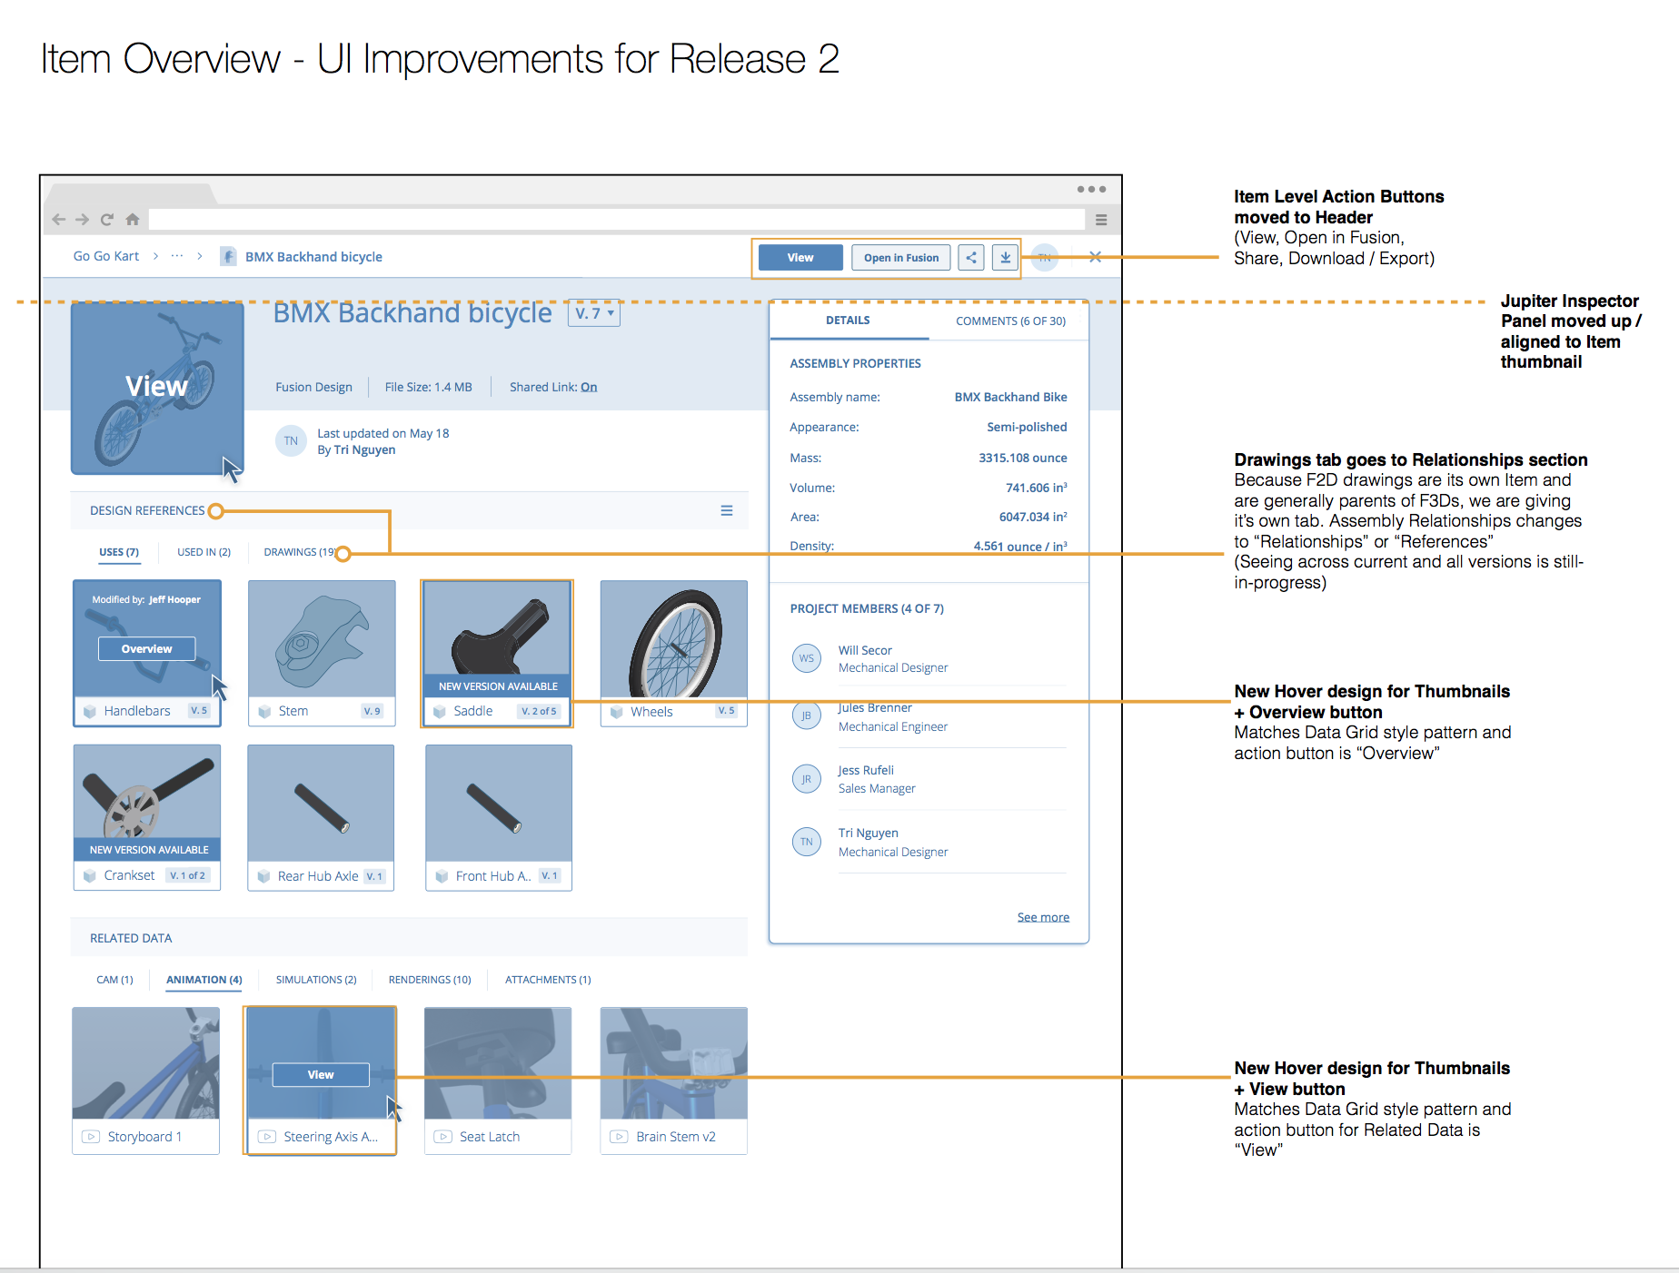Image resolution: width=1679 pixels, height=1273 pixels.
Task: Click the video icon beside Seat Latch
Action: pos(442,1137)
